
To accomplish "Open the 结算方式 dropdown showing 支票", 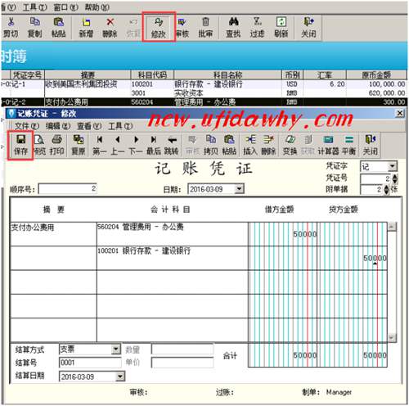I will (x=116, y=349).
